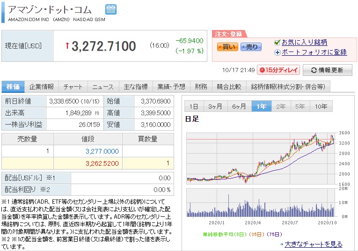
Task: Select the 5年 chart range
Action: (300, 106)
